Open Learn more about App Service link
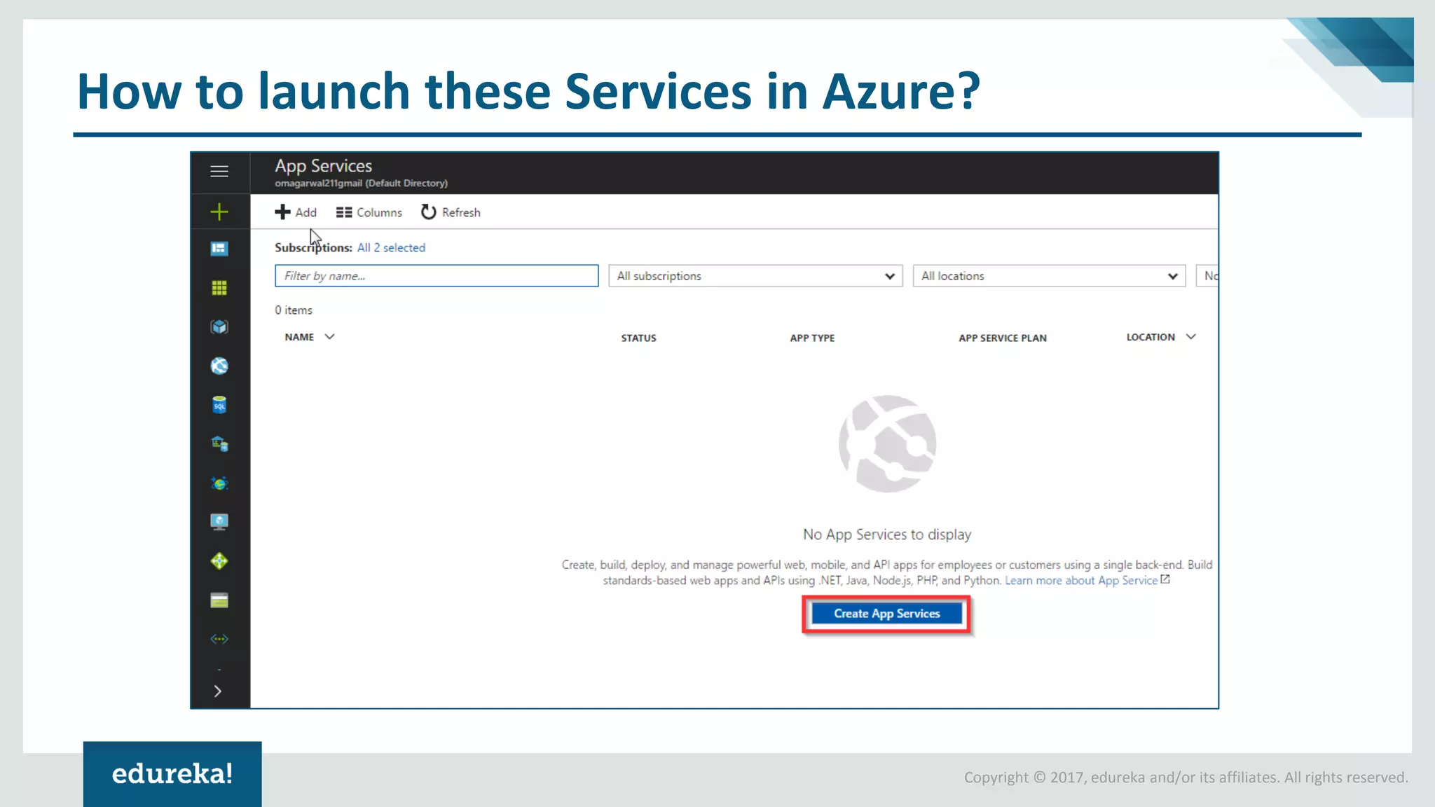The width and height of the screenshot is (1435, 807). pyautogui.click(x=1087, y=580)
